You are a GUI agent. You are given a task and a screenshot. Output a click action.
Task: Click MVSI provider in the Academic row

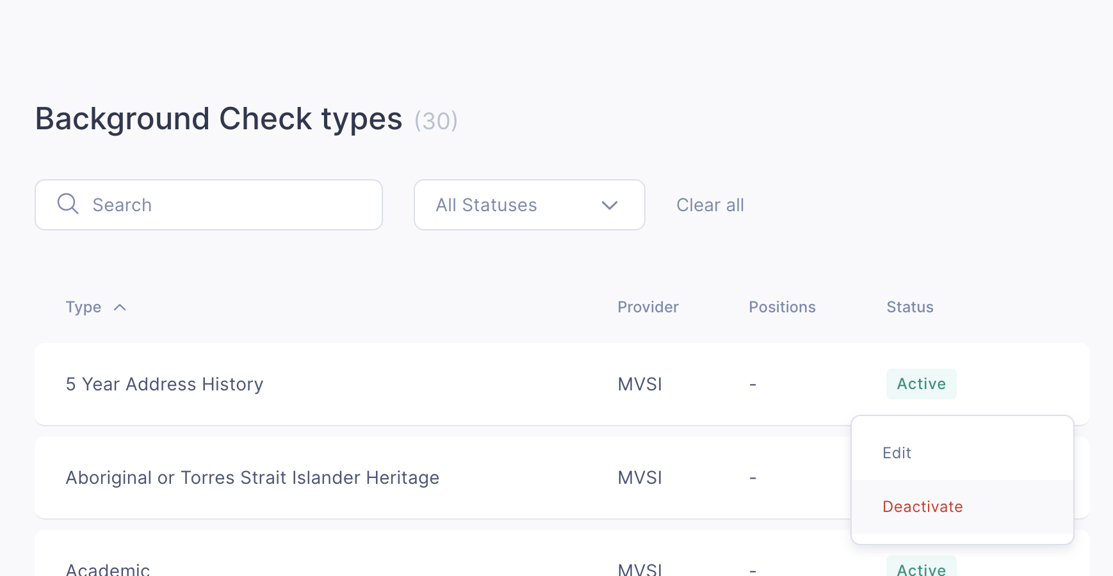coord(640,569)
